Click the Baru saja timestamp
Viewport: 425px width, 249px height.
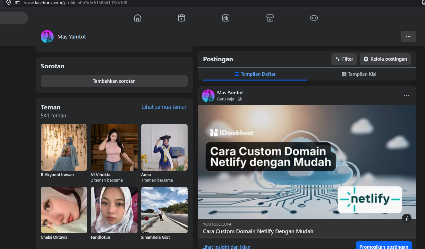click(226, 99)
